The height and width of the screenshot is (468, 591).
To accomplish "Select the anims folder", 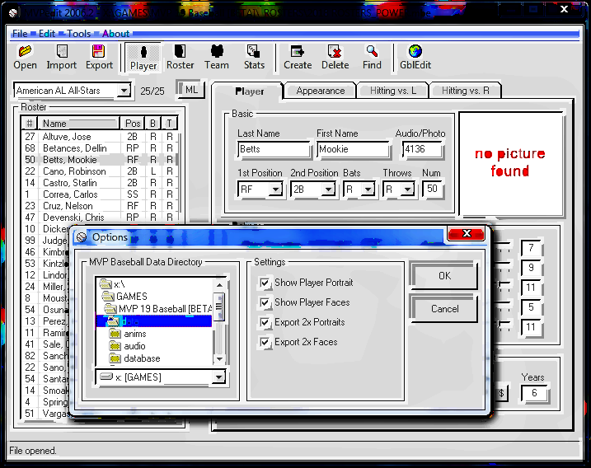I will pyautogui.click(x=128, y=334).
